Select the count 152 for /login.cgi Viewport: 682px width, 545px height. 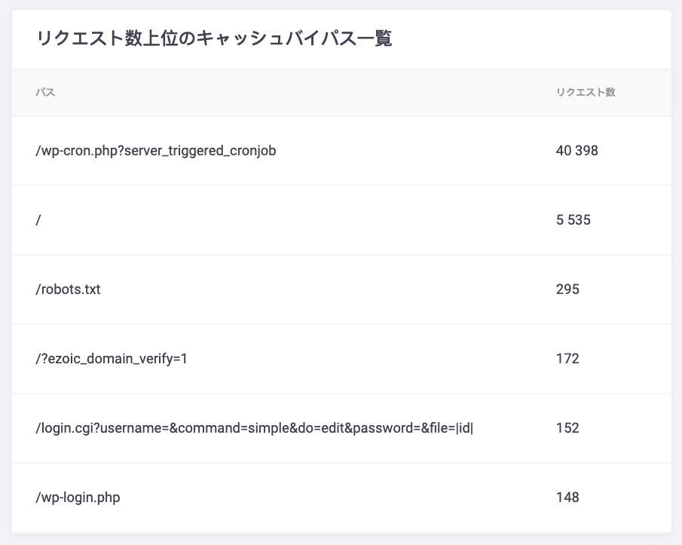(568, 428)
